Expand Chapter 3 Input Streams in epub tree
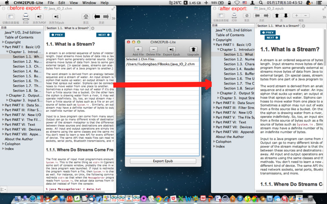The width and height of the screenshot is (327, 204). click(x=218, y=98)
